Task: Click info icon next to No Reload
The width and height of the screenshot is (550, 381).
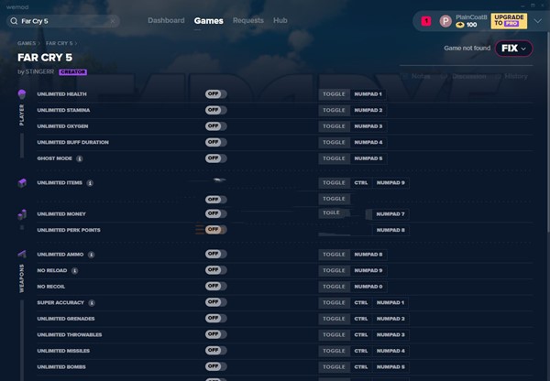Action: (x=75, y=271)
